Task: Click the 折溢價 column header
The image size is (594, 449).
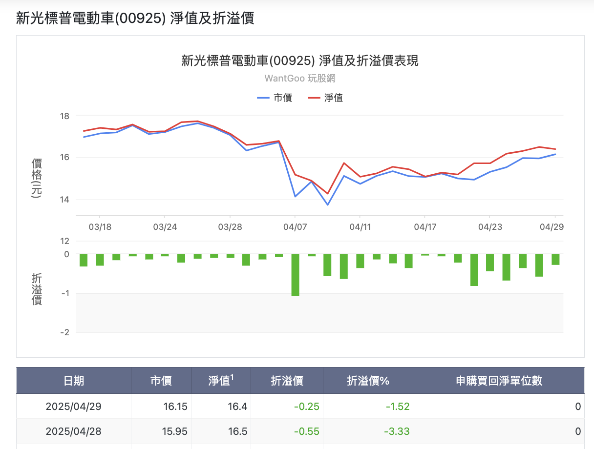Action: (x=287, y=381)
